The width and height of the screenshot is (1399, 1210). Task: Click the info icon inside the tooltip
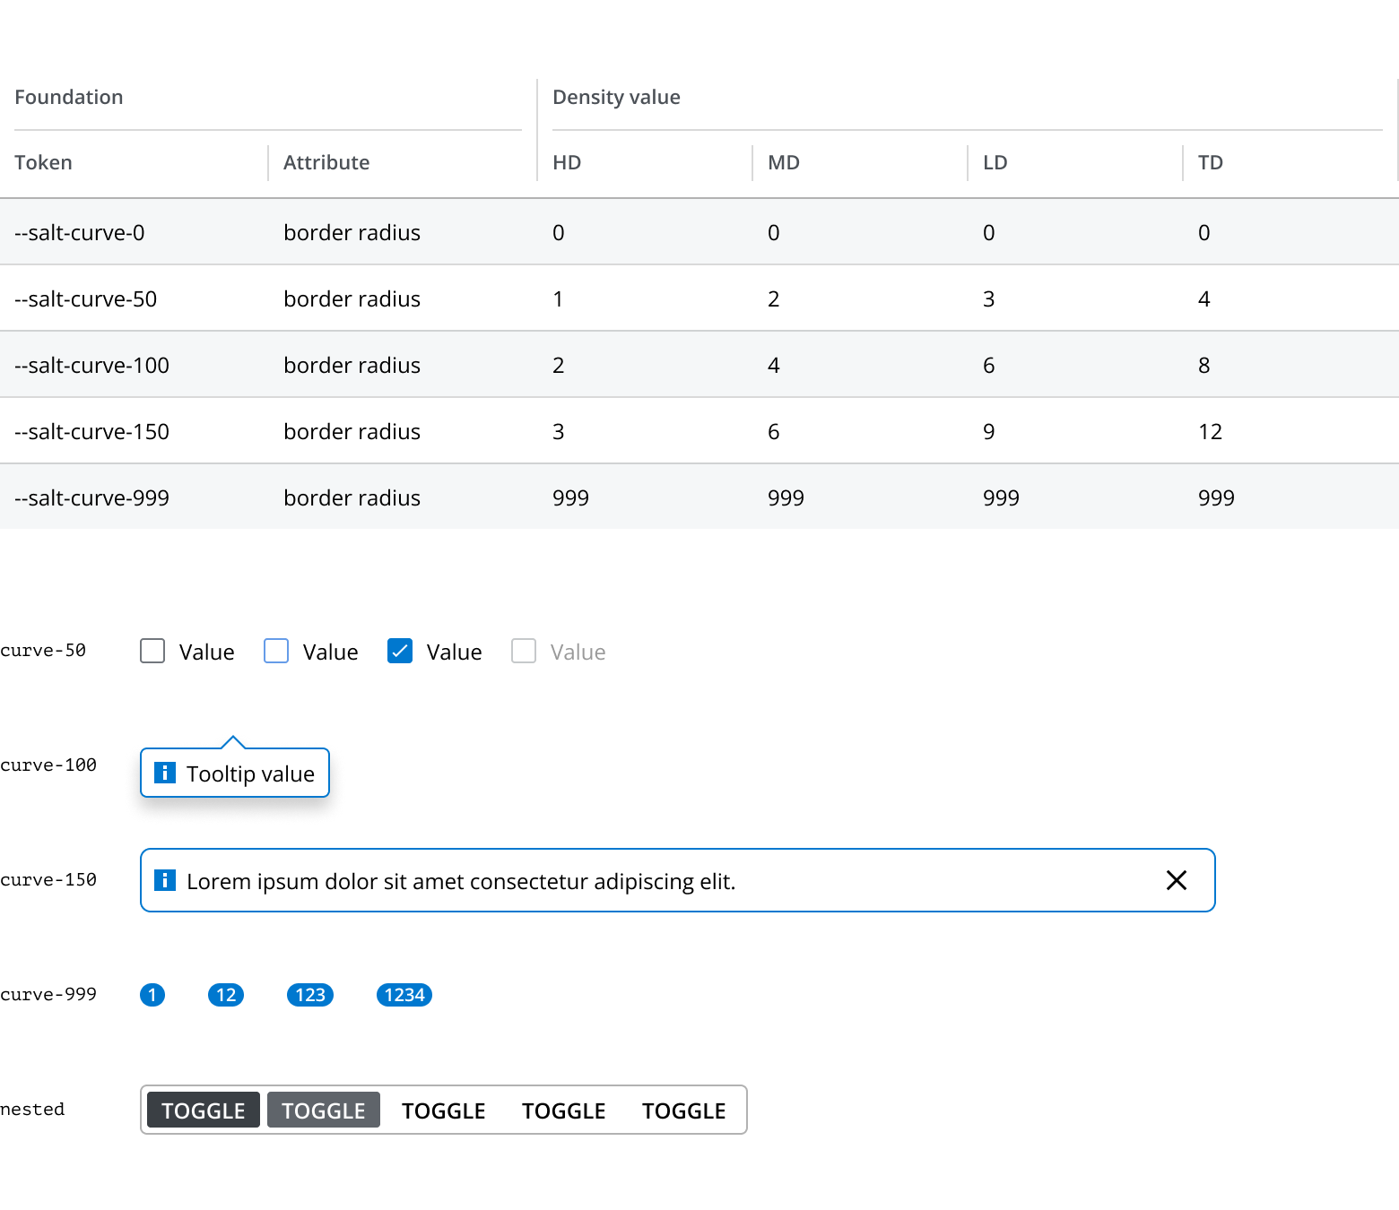coord(165,773)
